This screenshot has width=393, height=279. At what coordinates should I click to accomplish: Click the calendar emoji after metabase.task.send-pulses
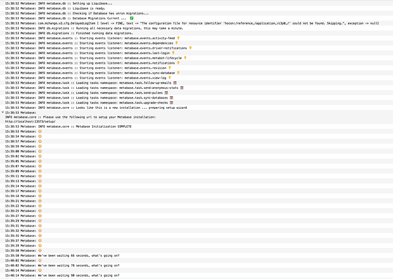166,93
